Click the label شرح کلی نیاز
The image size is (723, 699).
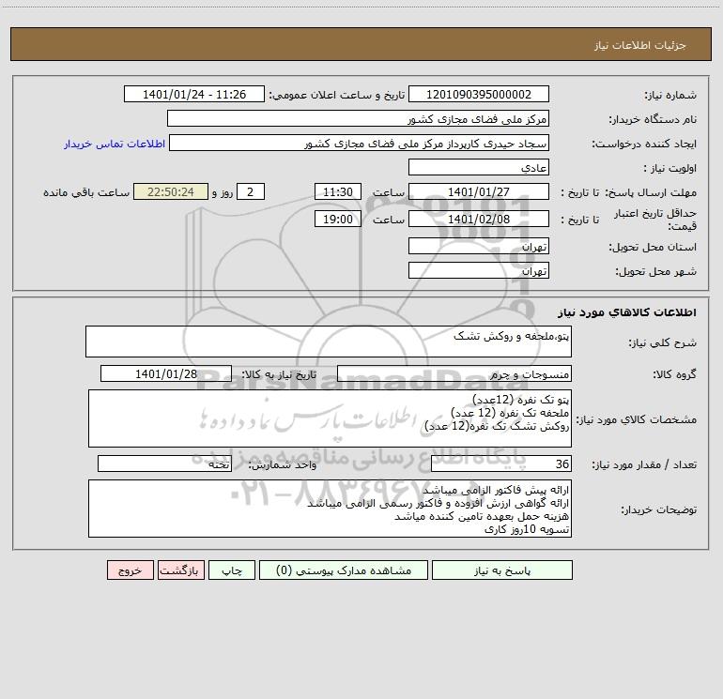coord(663,342)
